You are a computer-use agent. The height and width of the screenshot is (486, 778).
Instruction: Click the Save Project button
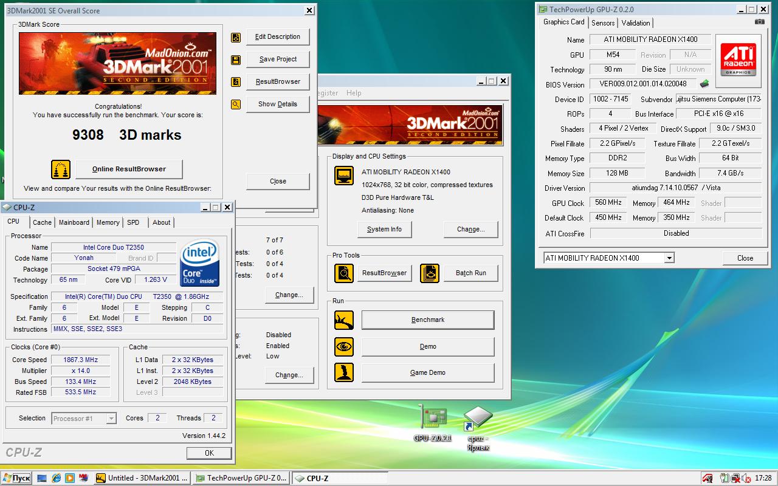click(278, 60)
